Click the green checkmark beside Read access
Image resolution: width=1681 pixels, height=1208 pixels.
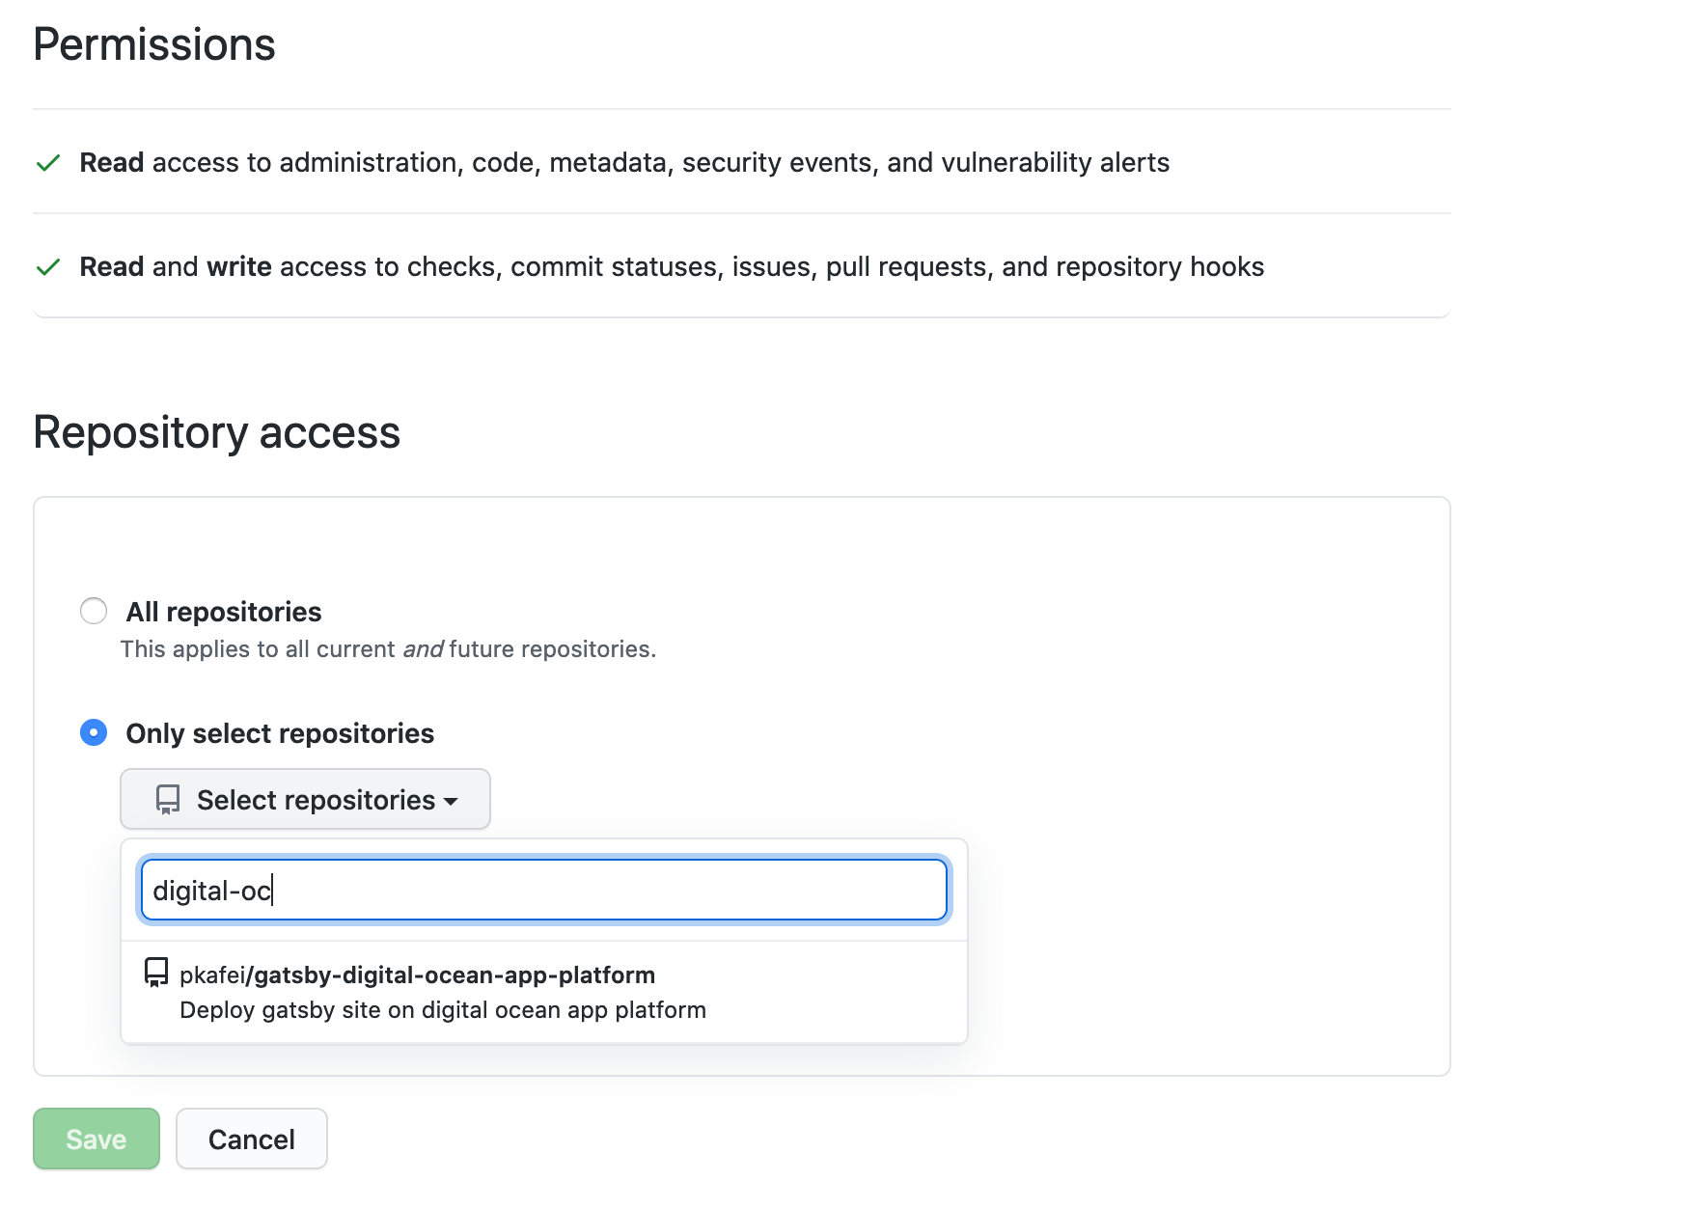[x=48, y=162]
